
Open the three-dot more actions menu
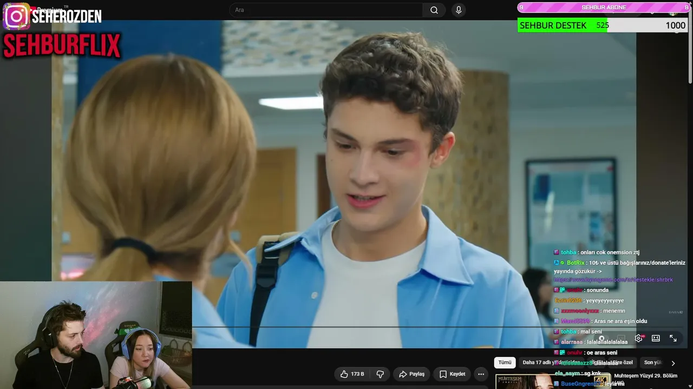[481, 374]
